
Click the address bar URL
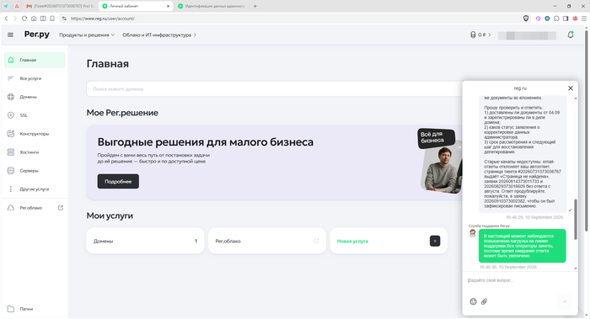[x=102, y=19]
